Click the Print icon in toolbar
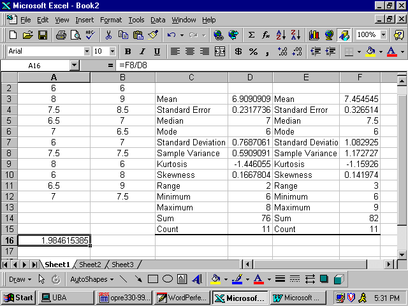Viewport: 408px width, 306px height. tap(59, 35)
